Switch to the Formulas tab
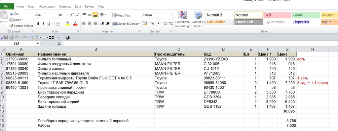 tap(65, 7)
